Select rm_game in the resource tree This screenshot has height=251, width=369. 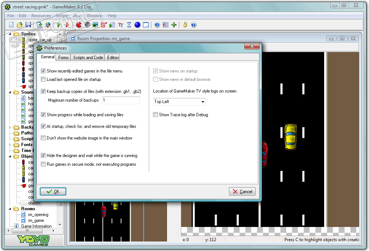(36, 220)
